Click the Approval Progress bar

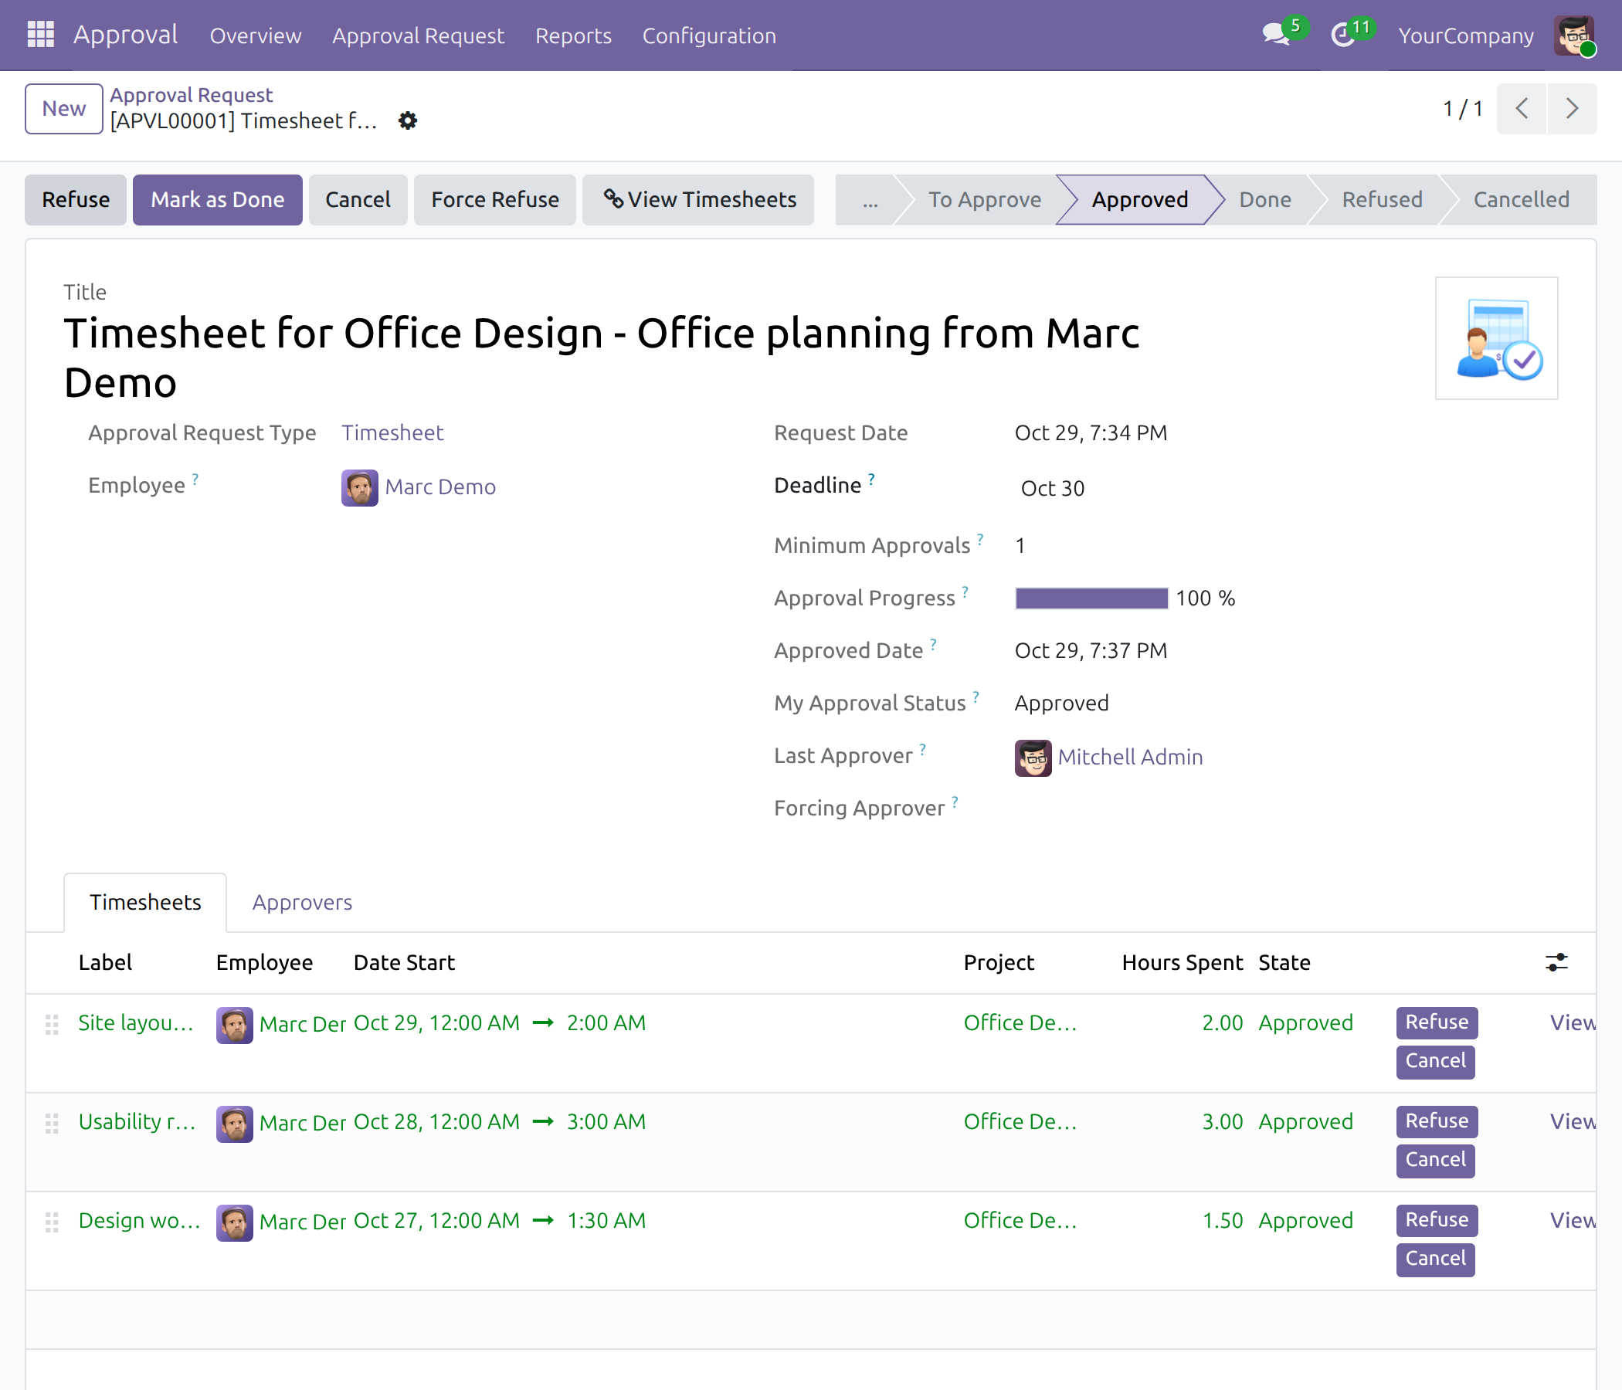[1091, 598]
